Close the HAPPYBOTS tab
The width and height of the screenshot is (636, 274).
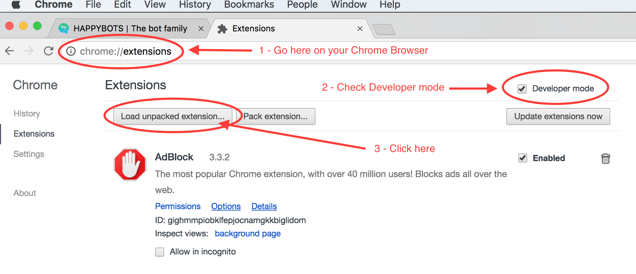pos(201,29)
